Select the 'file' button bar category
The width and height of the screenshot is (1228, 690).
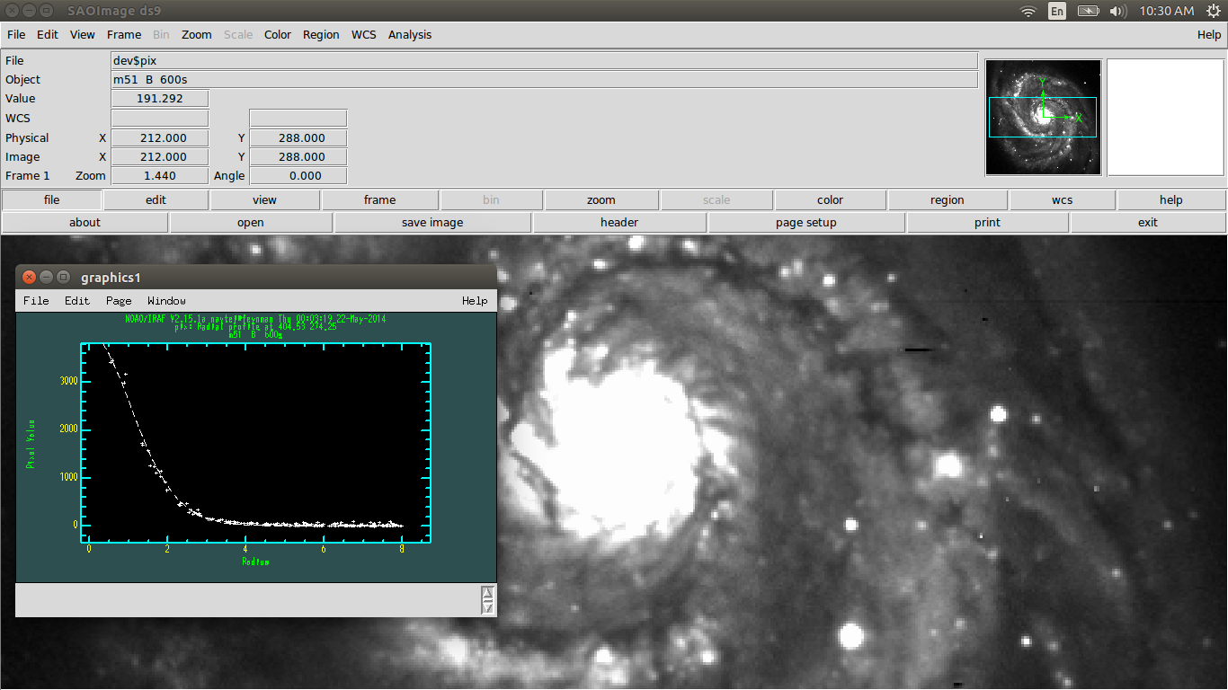(52, 199)
